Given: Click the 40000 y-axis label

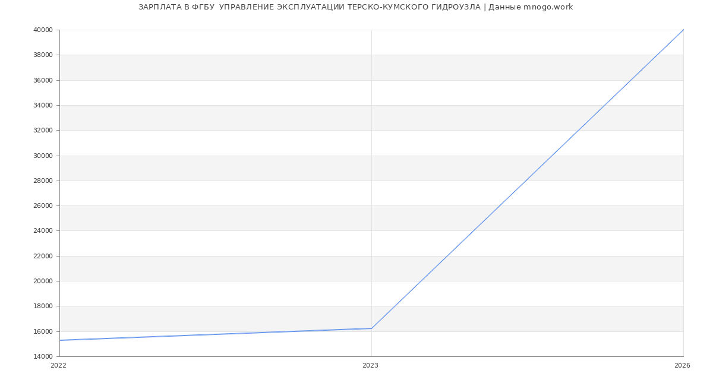Looking at the screenshot, I should pos(43,30).
